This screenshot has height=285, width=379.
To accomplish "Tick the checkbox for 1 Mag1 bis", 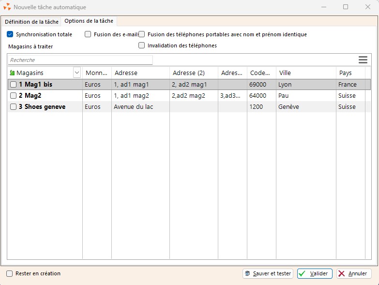I will tap(13, 85).
